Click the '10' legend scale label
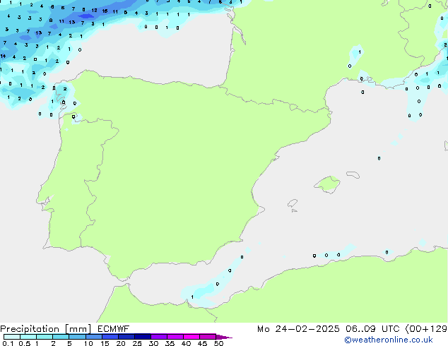The width and height of the screenshot is (448, 346). point(88,343)
